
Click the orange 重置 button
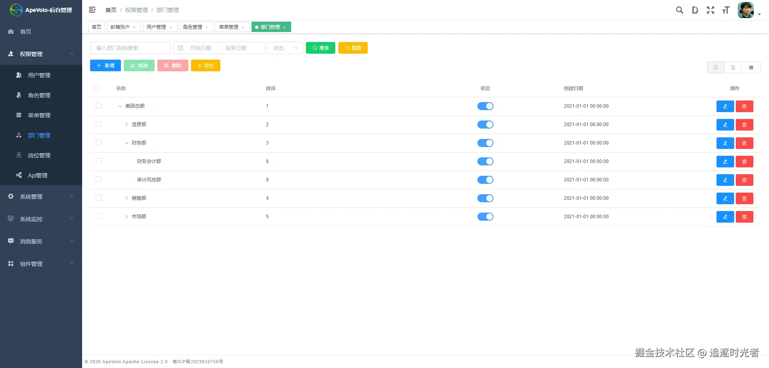[x=353, y=48]
